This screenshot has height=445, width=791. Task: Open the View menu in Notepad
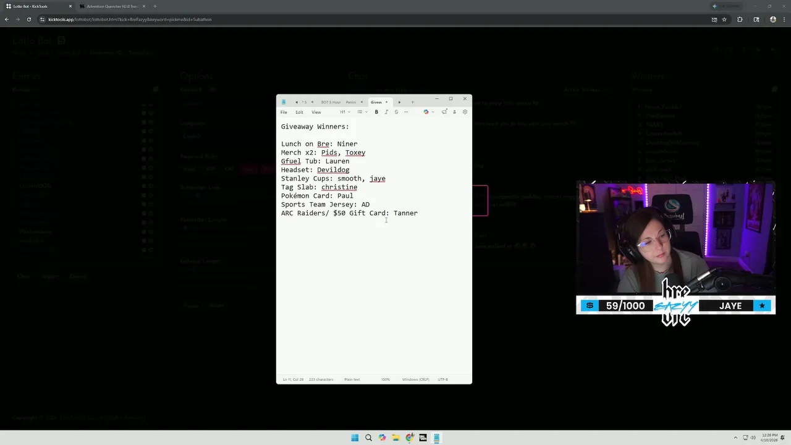click(316, 112)
